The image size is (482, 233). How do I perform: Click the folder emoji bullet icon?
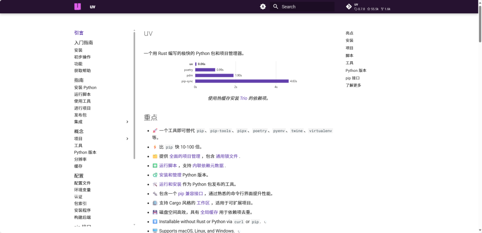coord(155,156)
